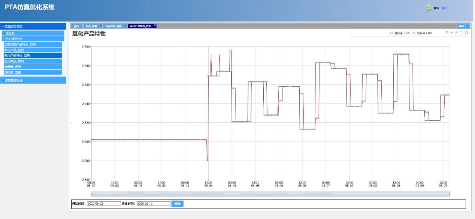
Task: Click the 查询 button
Action: point(178,204)
